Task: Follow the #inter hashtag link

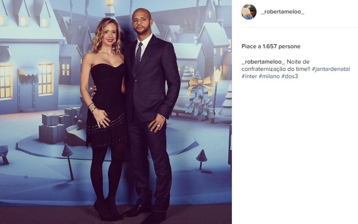Action: [249, 76]
